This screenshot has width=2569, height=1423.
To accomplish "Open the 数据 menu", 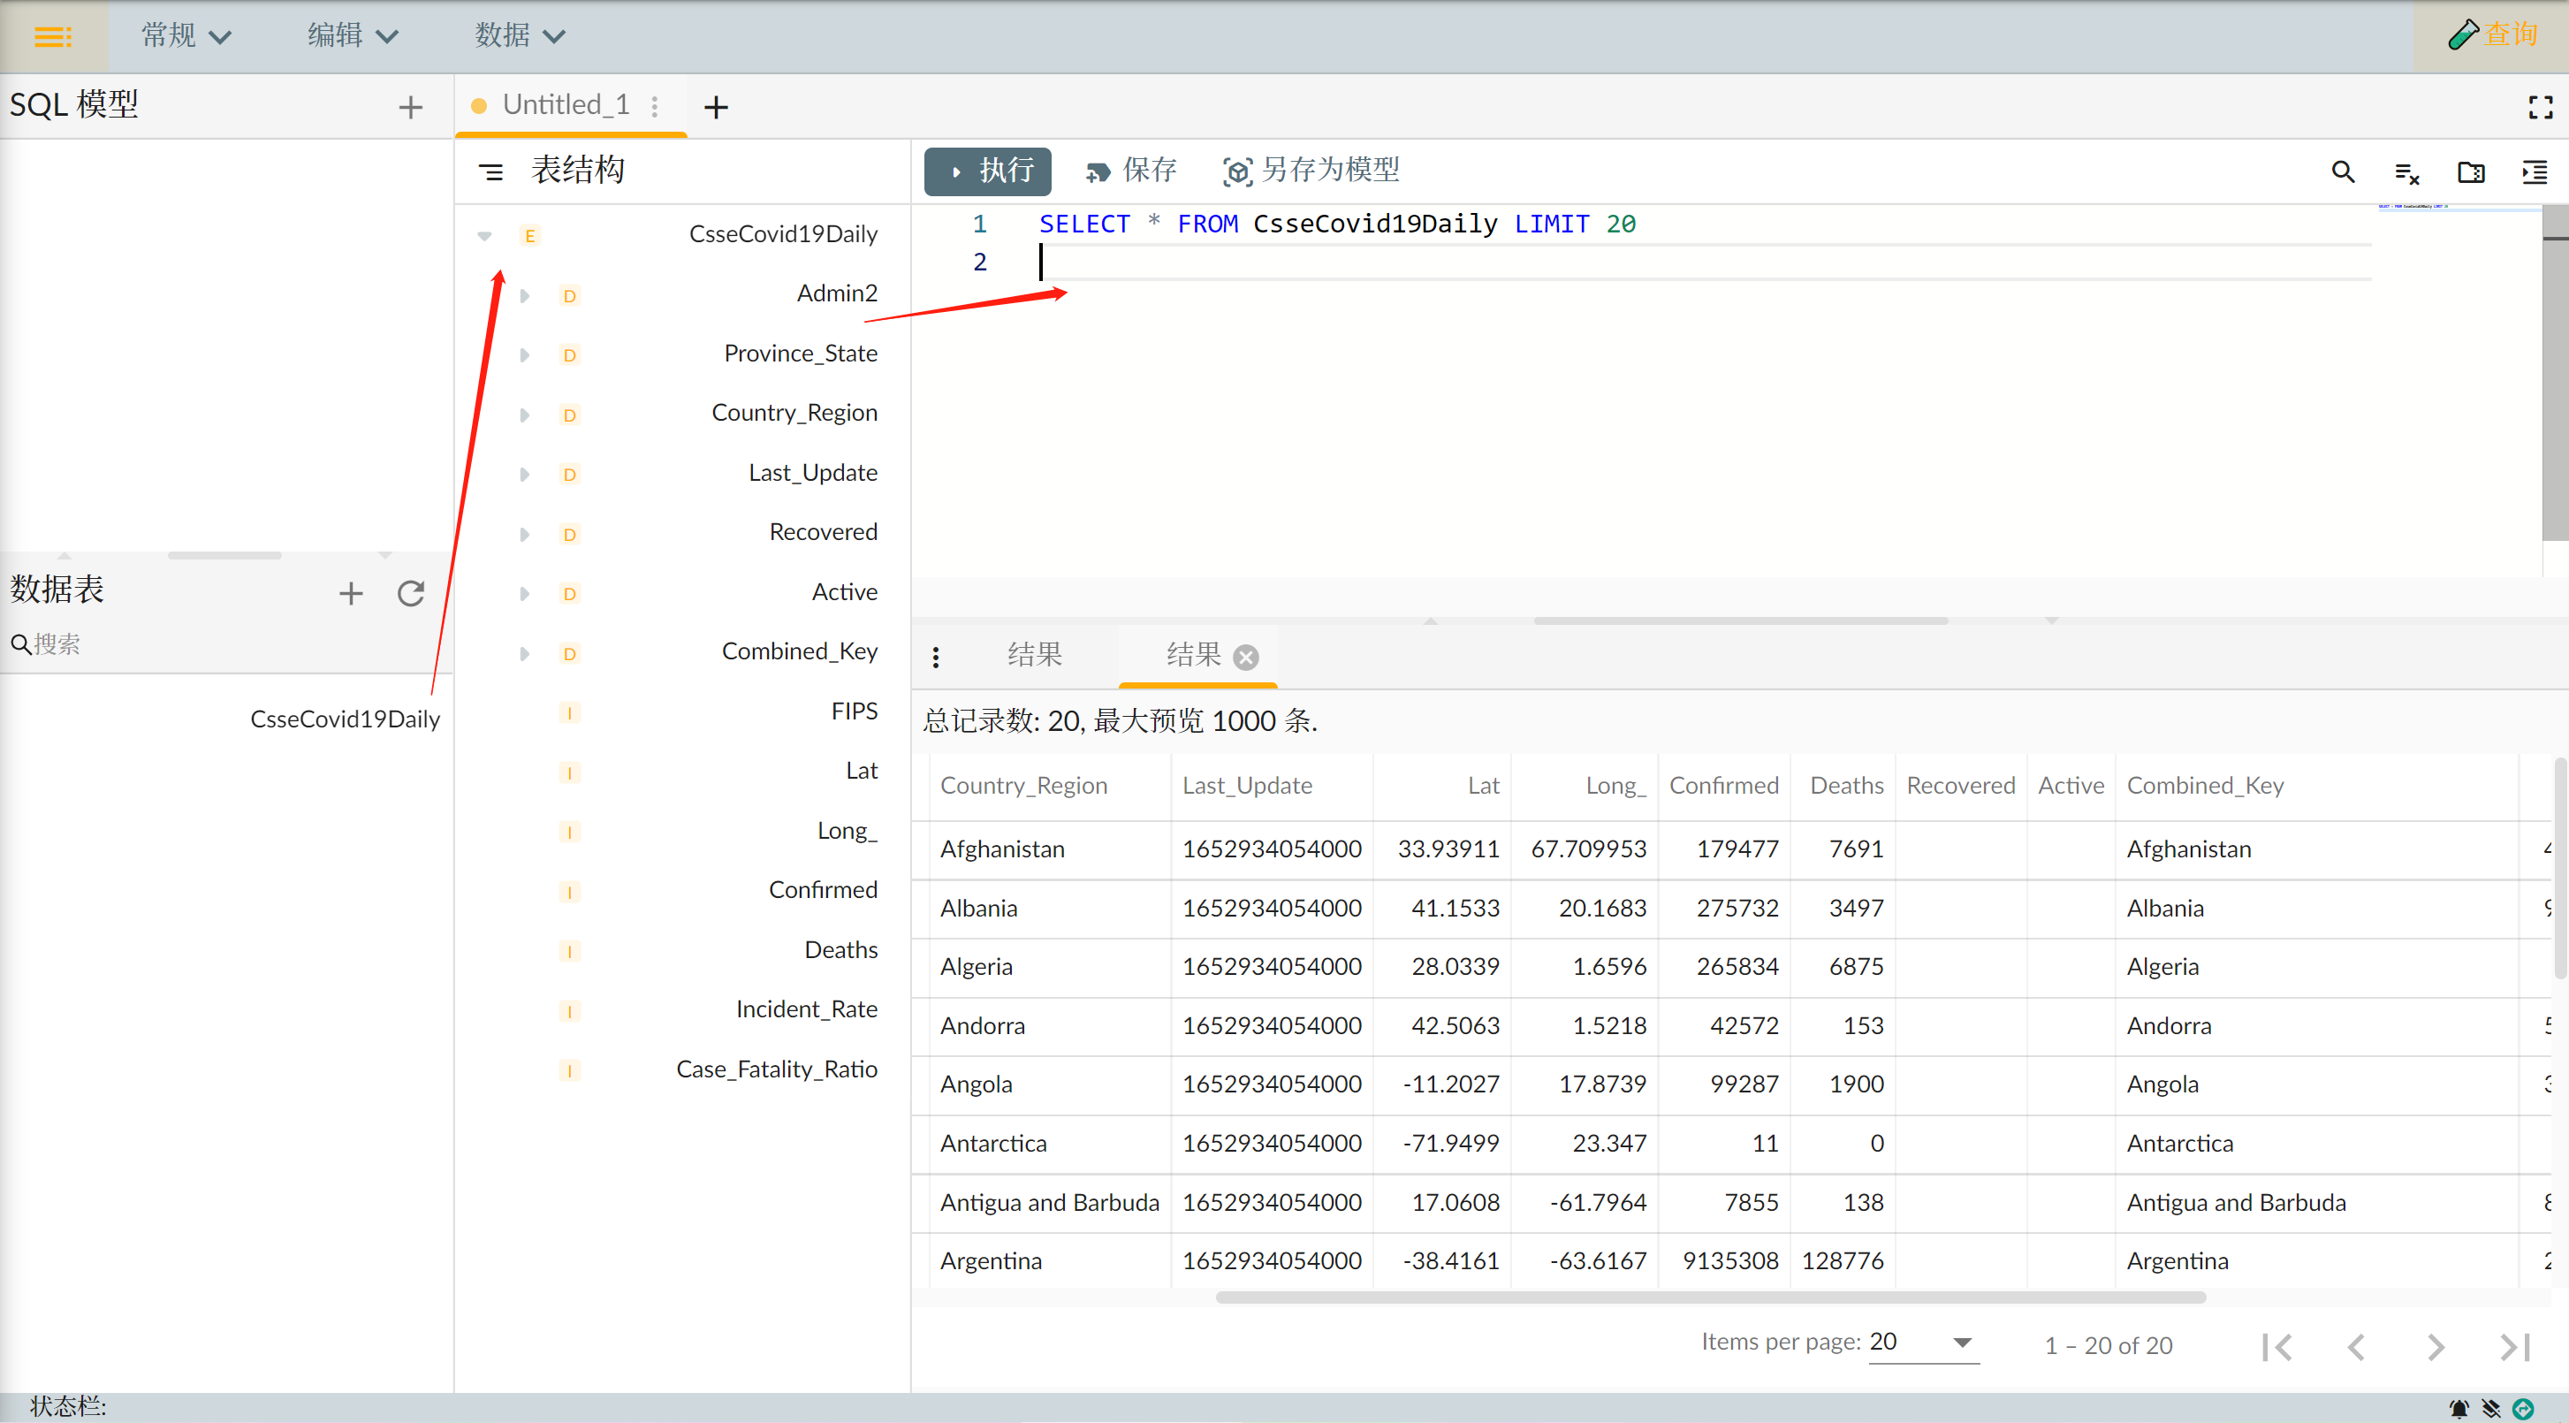I will click(519, 36).
